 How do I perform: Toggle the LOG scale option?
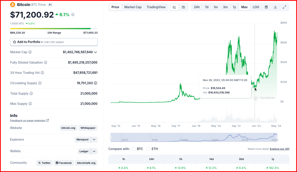coord(256,7)
